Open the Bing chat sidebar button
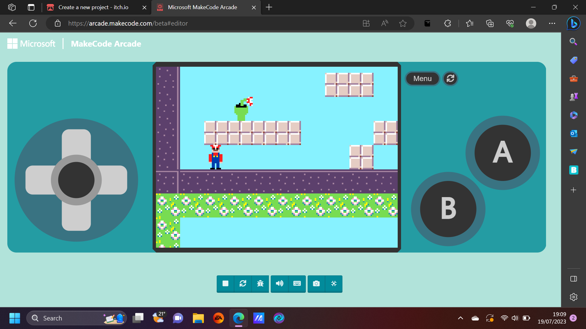Image resolution: width=586 pixels, height=329 pixels. pyautogui.click(x=573, y=23)
